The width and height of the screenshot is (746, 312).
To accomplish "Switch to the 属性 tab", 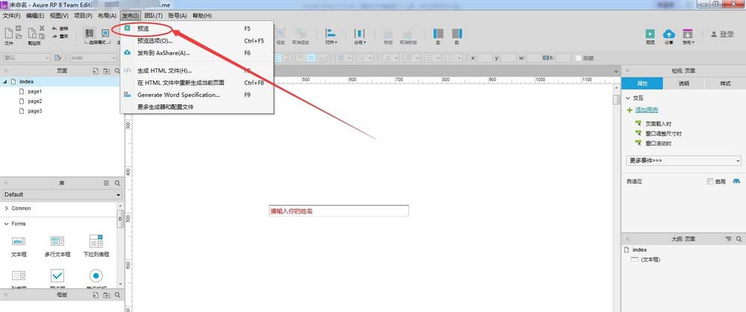I will pos(642,83).
